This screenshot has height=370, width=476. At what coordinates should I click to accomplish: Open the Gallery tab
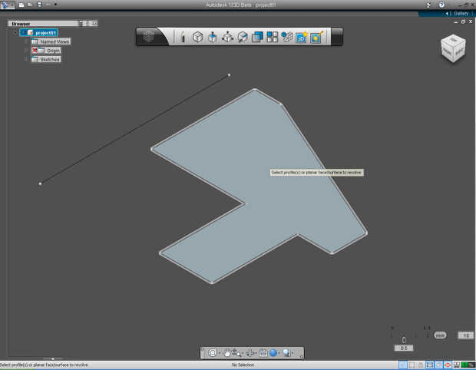coord(461,13)
